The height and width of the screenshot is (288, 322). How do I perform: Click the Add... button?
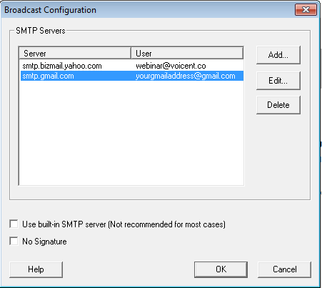pos(278,55)
